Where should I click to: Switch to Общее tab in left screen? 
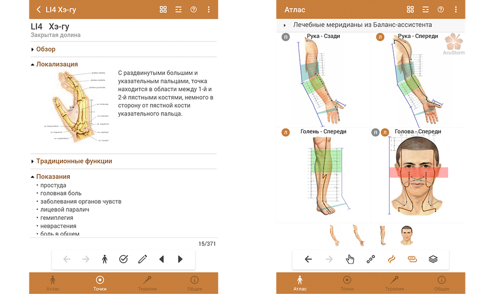coord(194,283)
